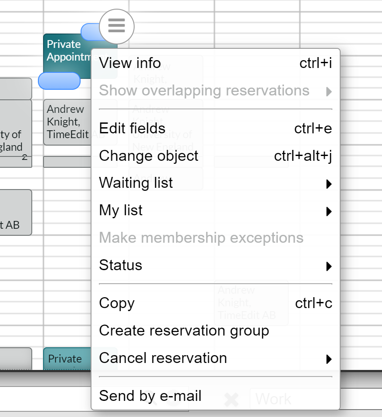Click the hamburger menu circle button
The height and width of the screenshot is (417, 382).
coord(117,26)
